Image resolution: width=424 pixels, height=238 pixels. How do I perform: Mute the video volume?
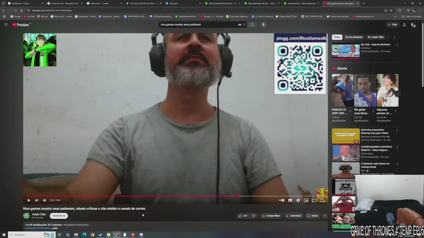44,200
